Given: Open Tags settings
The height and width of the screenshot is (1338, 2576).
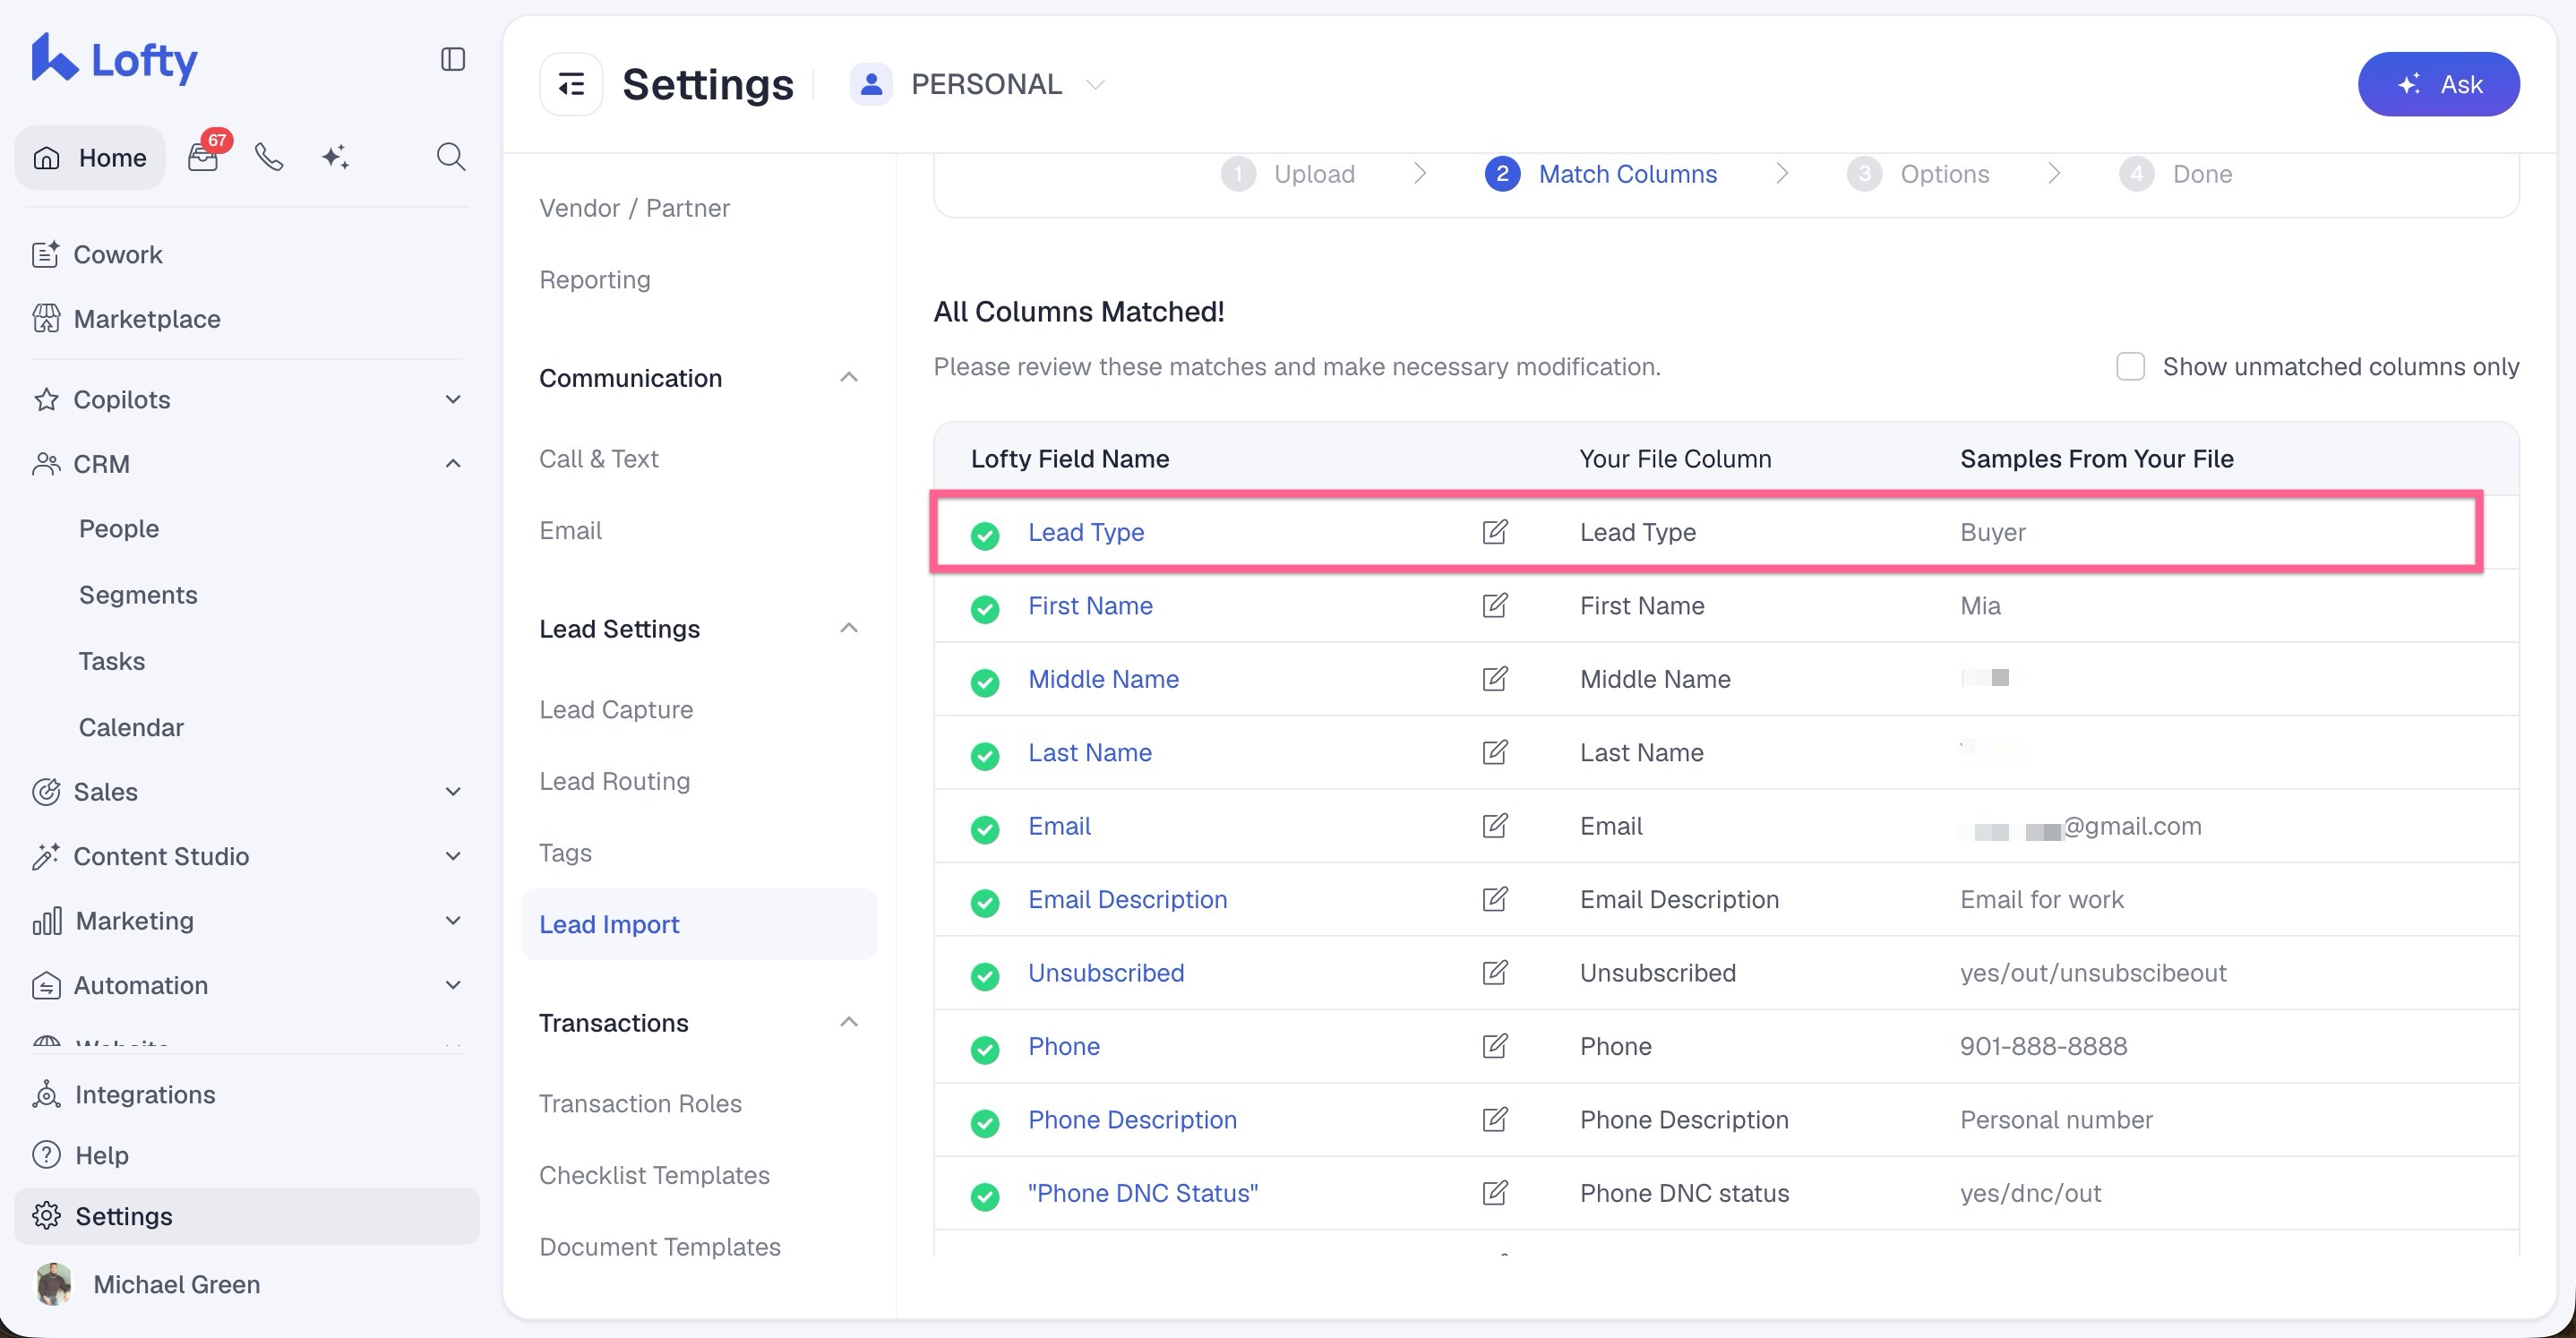Looking at the screenshot, I should click(565, 853).
